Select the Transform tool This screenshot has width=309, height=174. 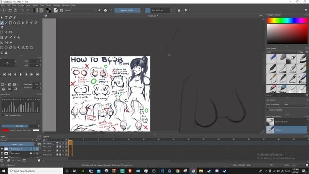tap(2, 32)
